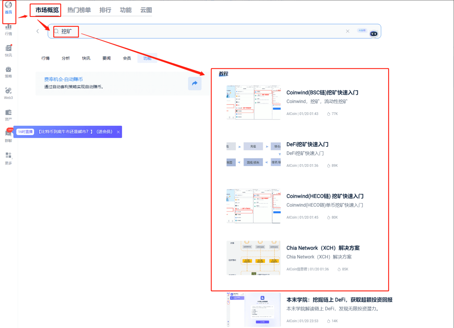Select the 要闻 search filter tab
454x328 pixels.
[x=106, y=58]
